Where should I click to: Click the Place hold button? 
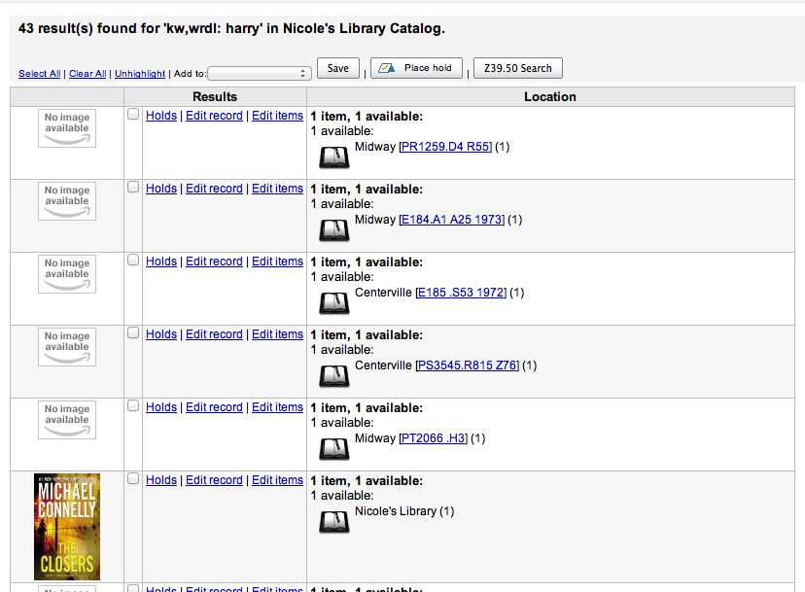pyautogui.click(x=416, y=68)
